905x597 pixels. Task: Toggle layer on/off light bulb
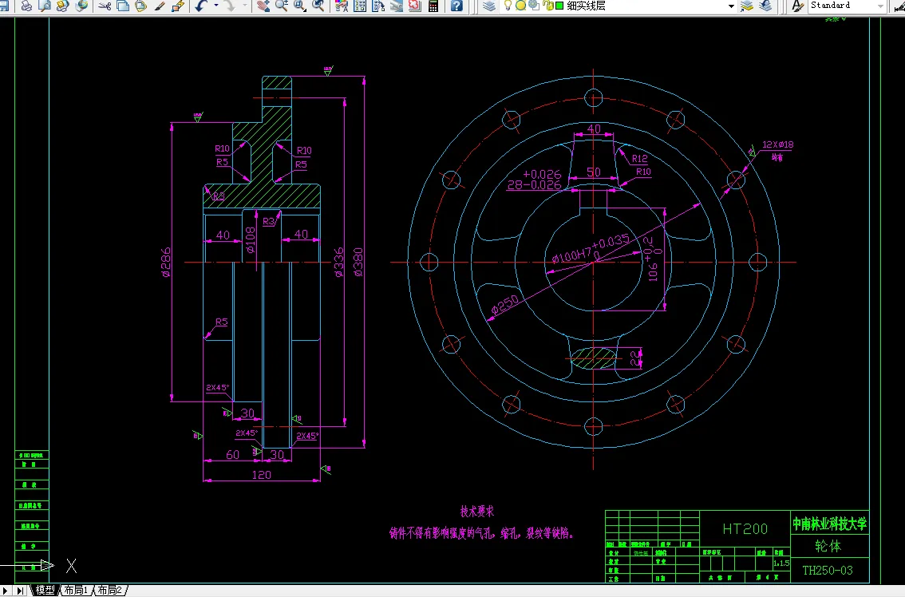click(x=508, y=6)
